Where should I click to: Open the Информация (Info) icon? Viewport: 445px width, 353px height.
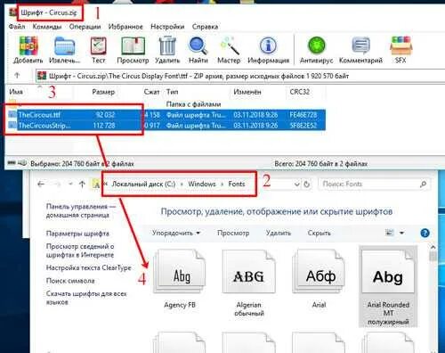268,46
